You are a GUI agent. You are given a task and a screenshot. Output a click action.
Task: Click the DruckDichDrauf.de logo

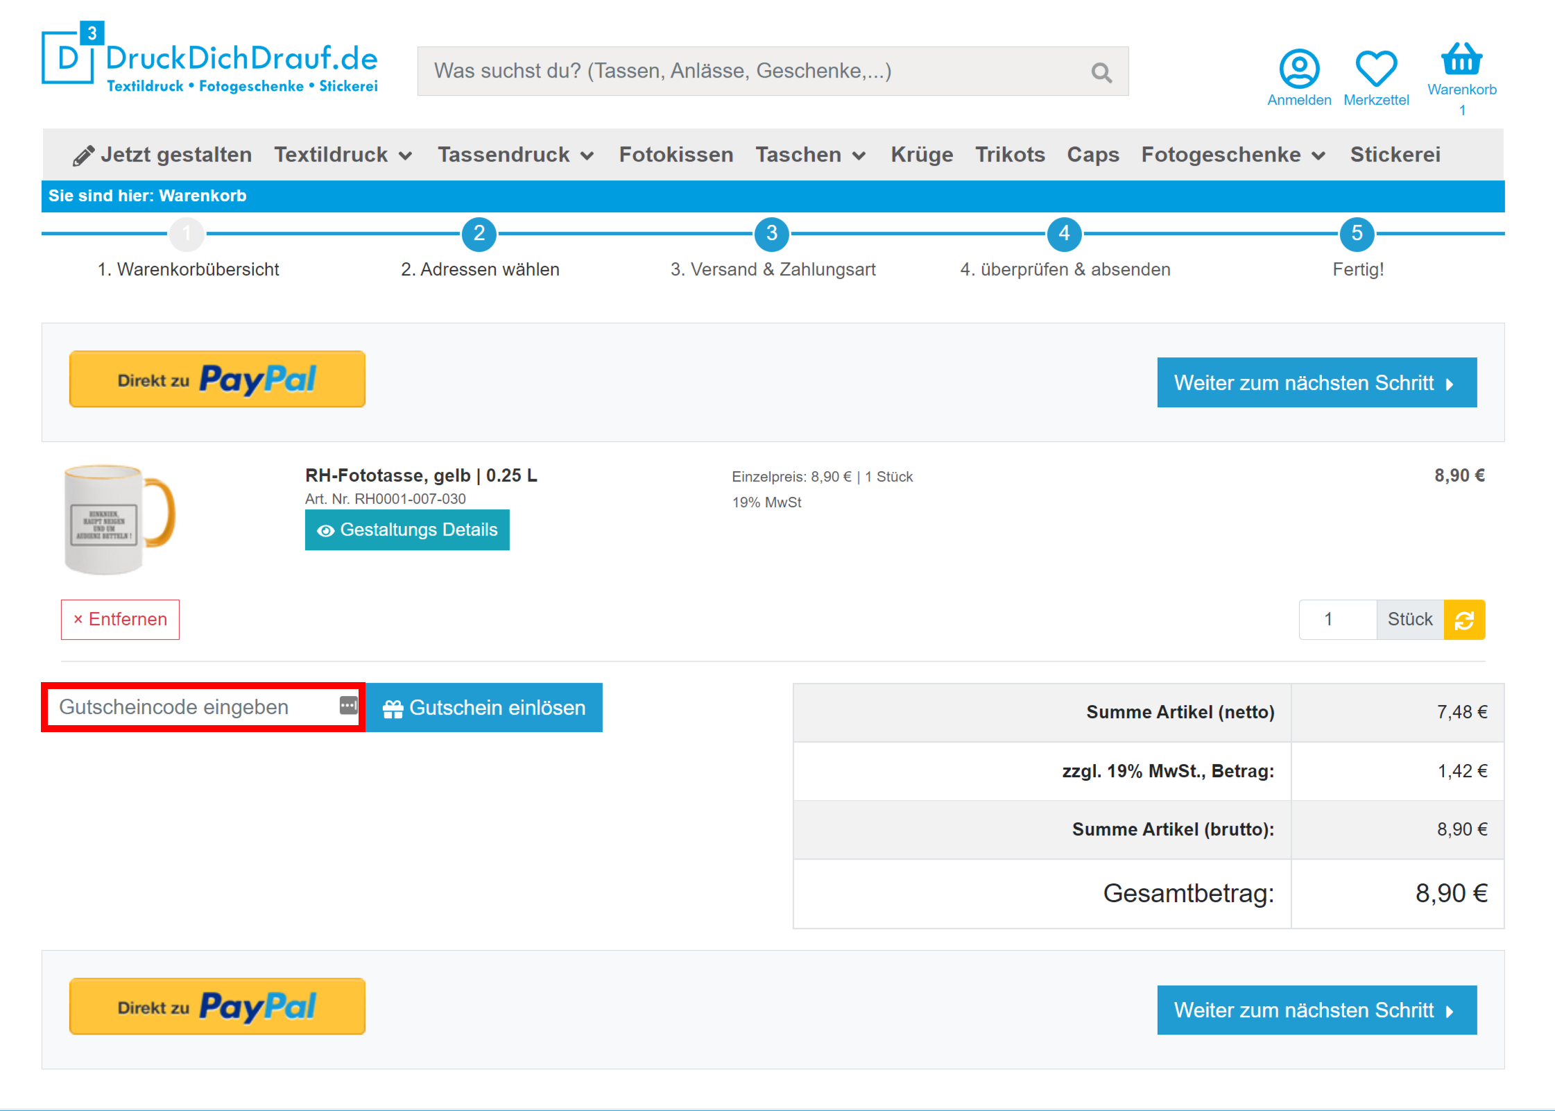coord(210,58)
